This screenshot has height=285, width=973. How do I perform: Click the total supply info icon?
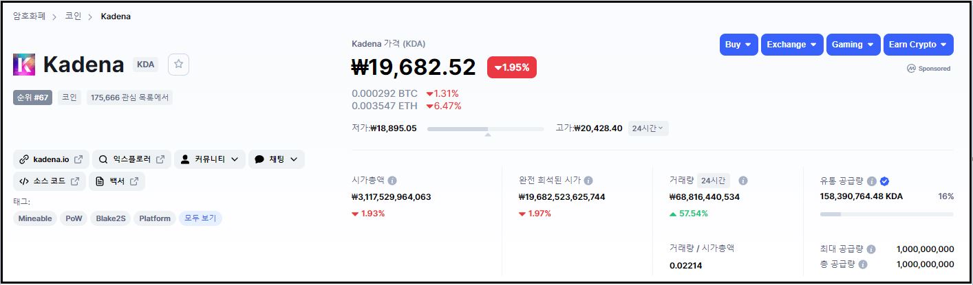(863, 264)
